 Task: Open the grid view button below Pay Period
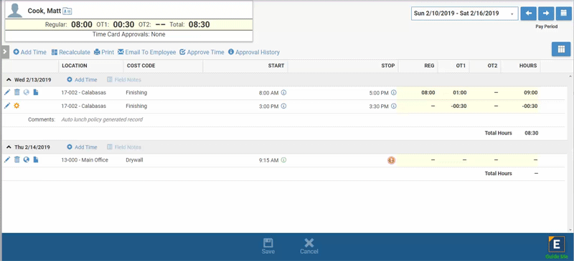click(x=561, y=49)
